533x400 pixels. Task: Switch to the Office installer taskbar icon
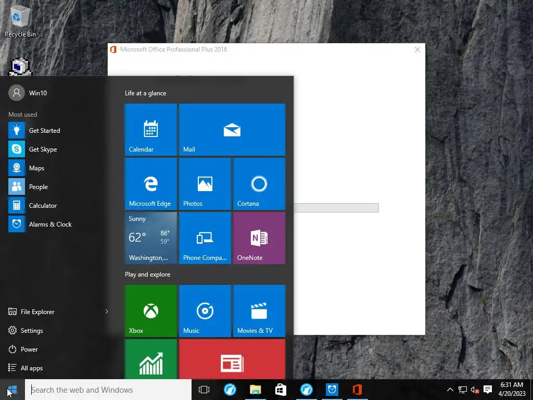(x=357, y=390)
